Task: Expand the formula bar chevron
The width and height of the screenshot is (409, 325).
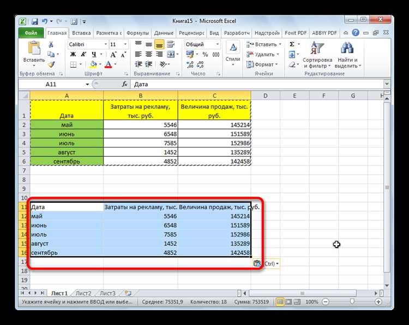Action: 387,84
